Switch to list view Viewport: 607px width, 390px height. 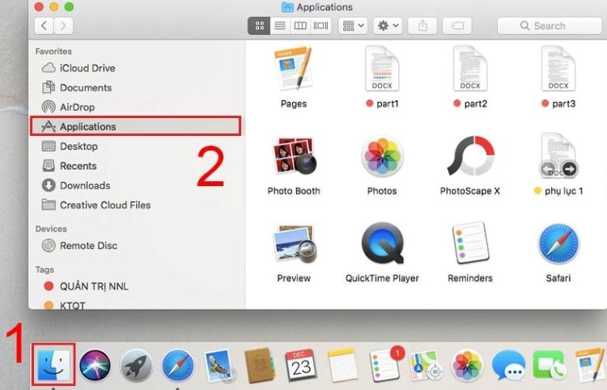(x=280, y=26)
